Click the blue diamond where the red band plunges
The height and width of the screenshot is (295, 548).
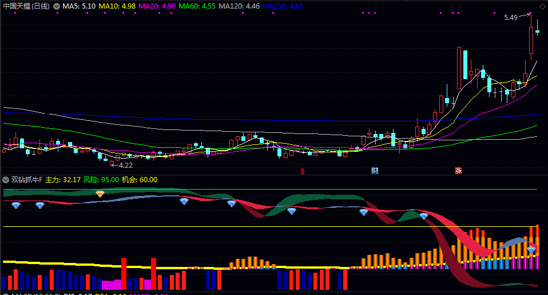424,216
